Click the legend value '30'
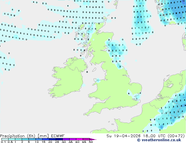 pos(64,142)
